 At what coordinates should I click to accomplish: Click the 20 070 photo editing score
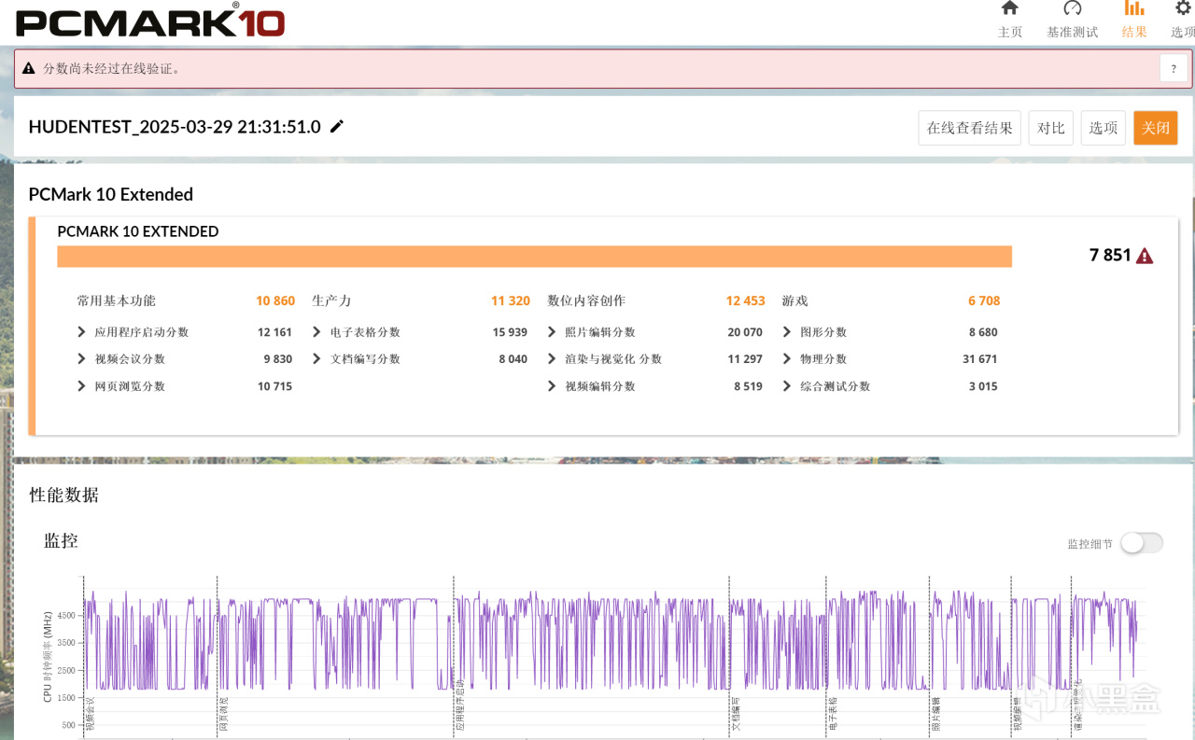coord(745,332)
